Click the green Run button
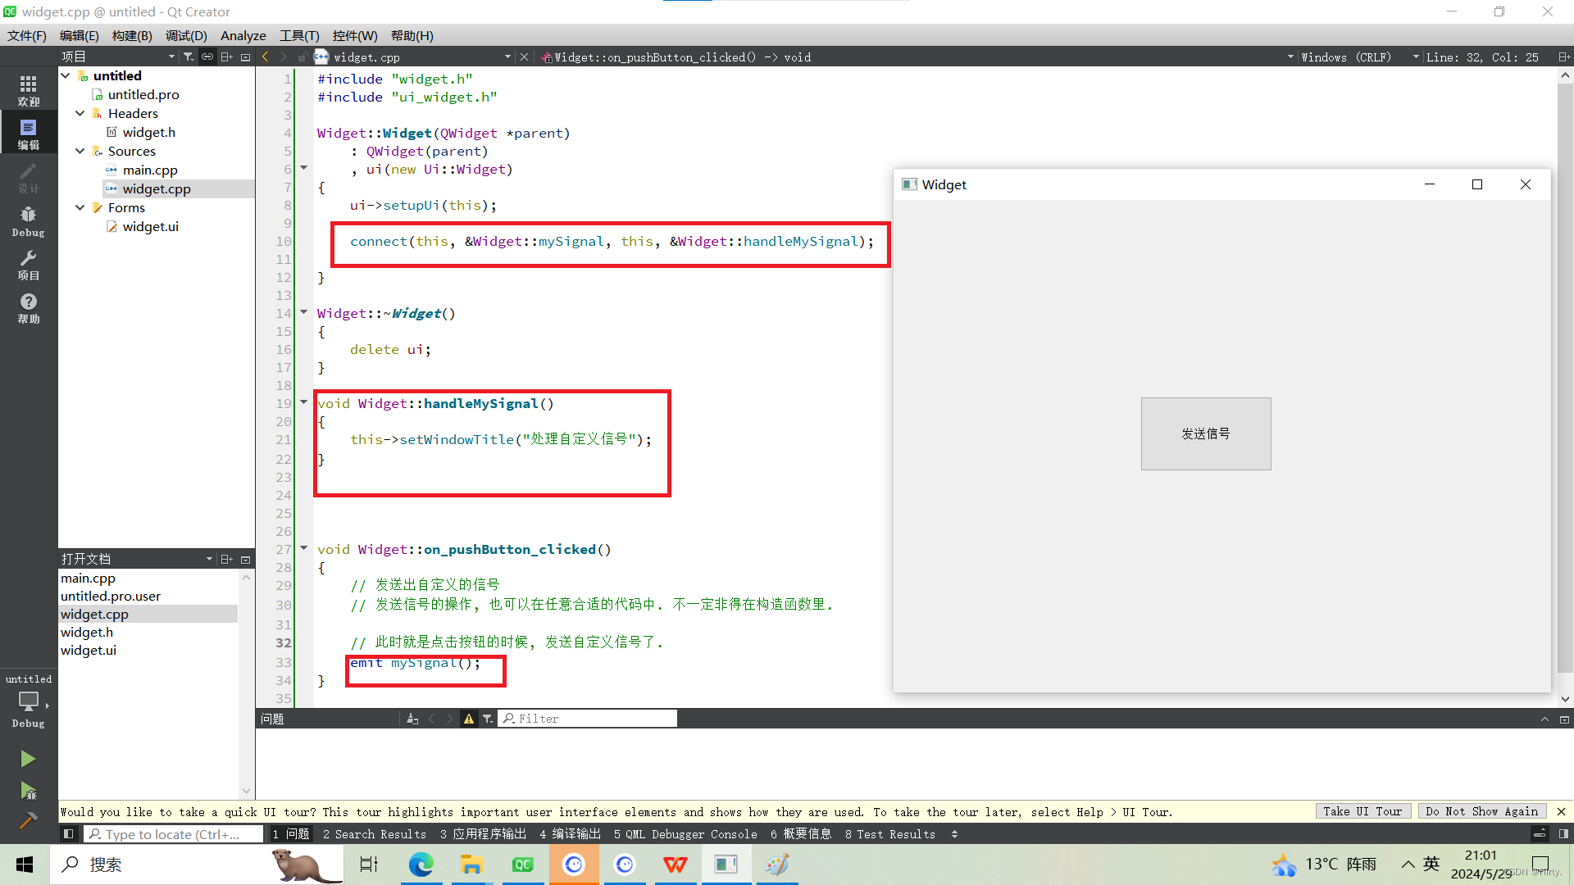This screenshot has height=885, width=1574. [28, 759]
